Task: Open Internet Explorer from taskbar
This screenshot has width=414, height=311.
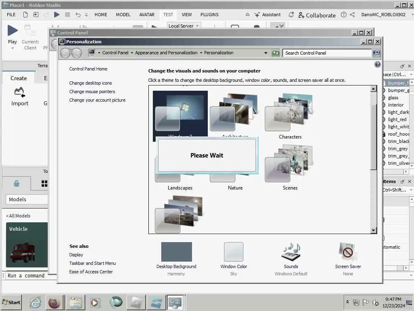Action: tap(36, 302)
